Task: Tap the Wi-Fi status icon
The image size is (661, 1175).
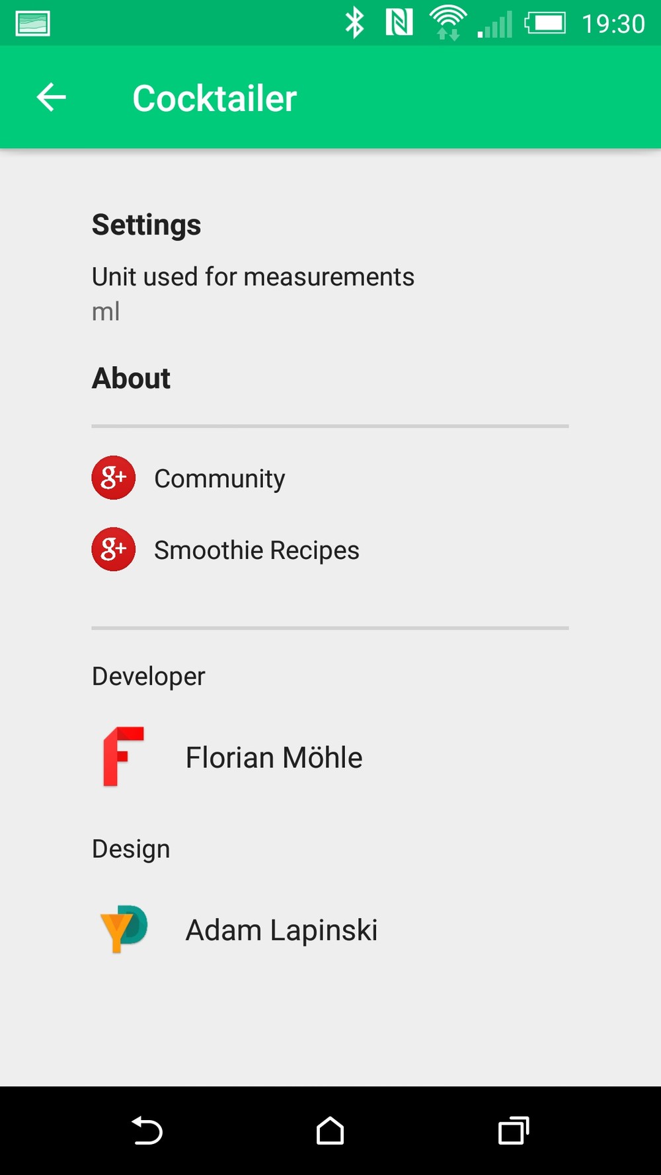Action: (x=448, y=23)
